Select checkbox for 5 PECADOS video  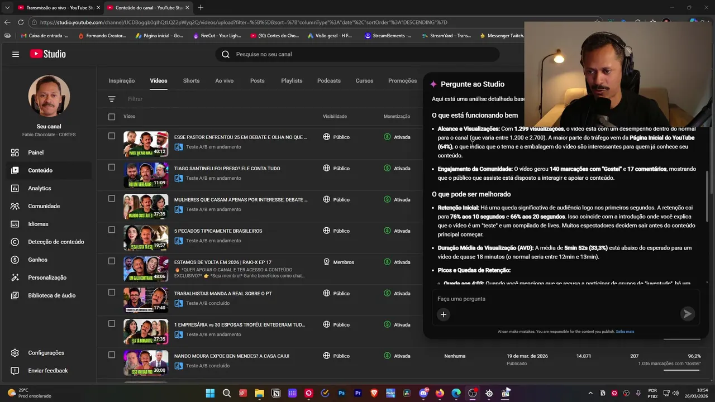[112, 229]
